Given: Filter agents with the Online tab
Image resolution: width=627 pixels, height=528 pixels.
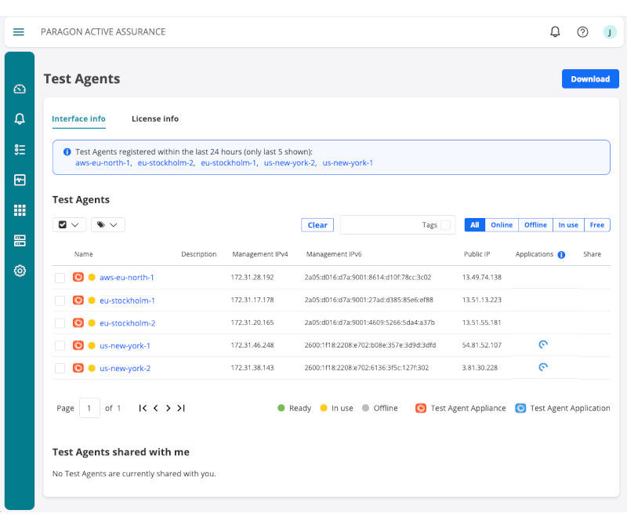Looking at the screenshot, I should coord(502,224).
